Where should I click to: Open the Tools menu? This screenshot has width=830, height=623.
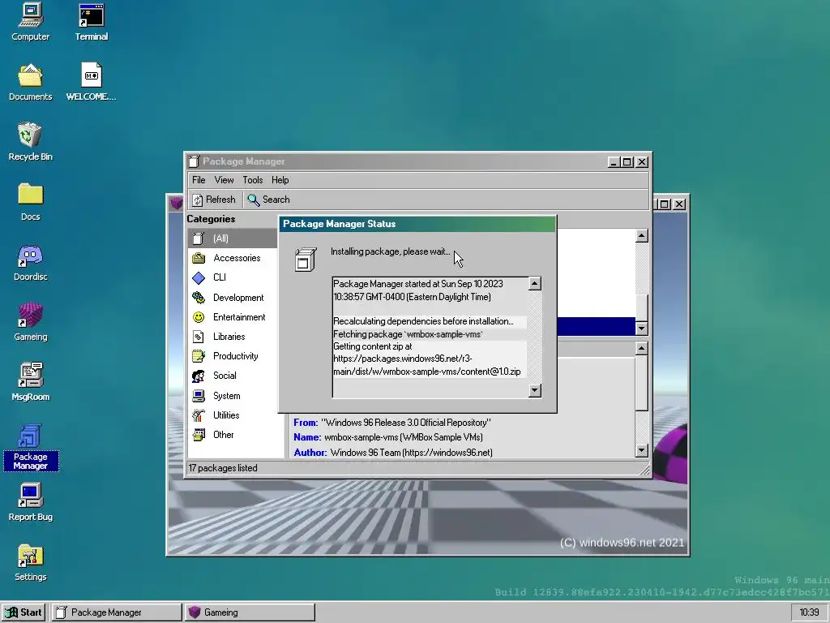pyautogui.click(x=253, y=180)
